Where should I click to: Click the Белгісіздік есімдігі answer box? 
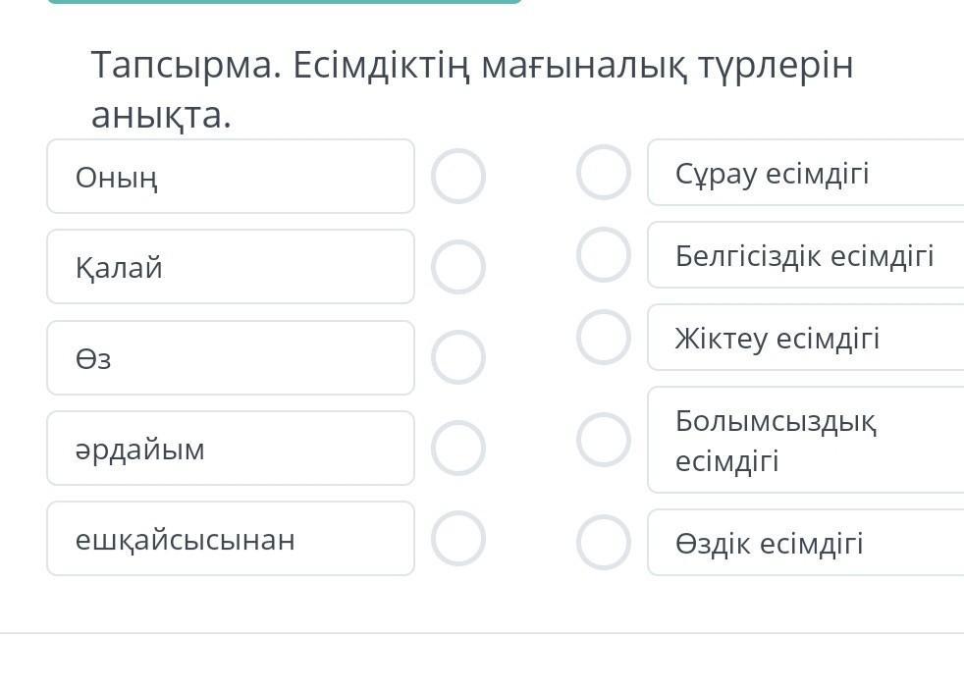(805, 255)
